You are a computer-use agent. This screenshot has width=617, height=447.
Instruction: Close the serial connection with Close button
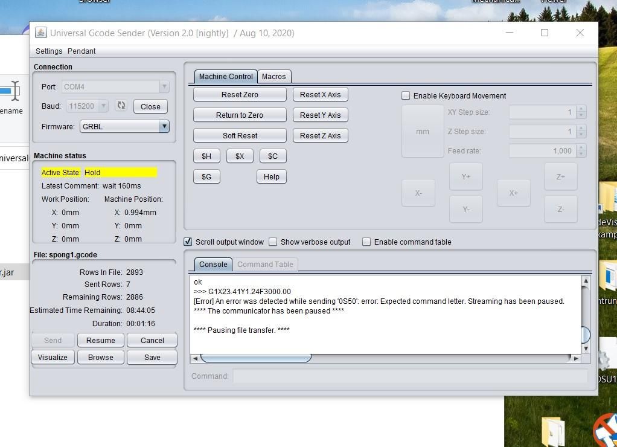coord(150,106)
